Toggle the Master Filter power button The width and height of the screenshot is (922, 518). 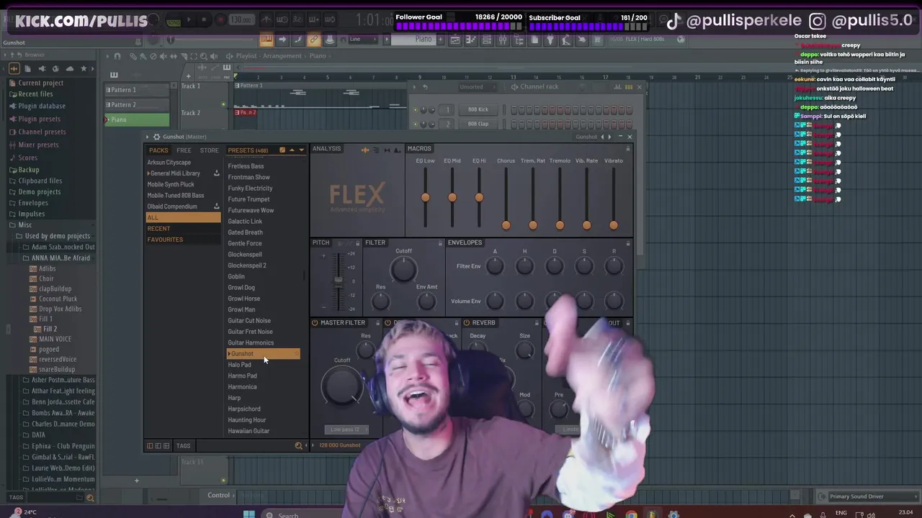click(x=315, y=323)
